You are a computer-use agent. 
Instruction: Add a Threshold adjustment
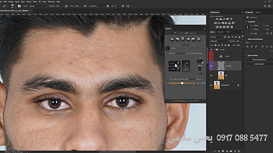pos(224,27)
